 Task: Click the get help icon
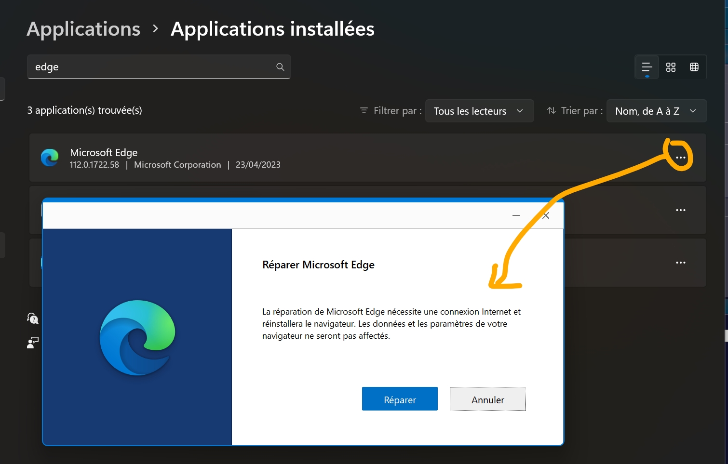32,318
